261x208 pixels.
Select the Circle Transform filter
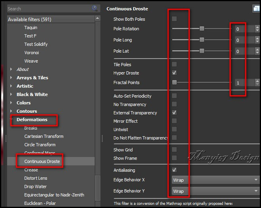40,145
